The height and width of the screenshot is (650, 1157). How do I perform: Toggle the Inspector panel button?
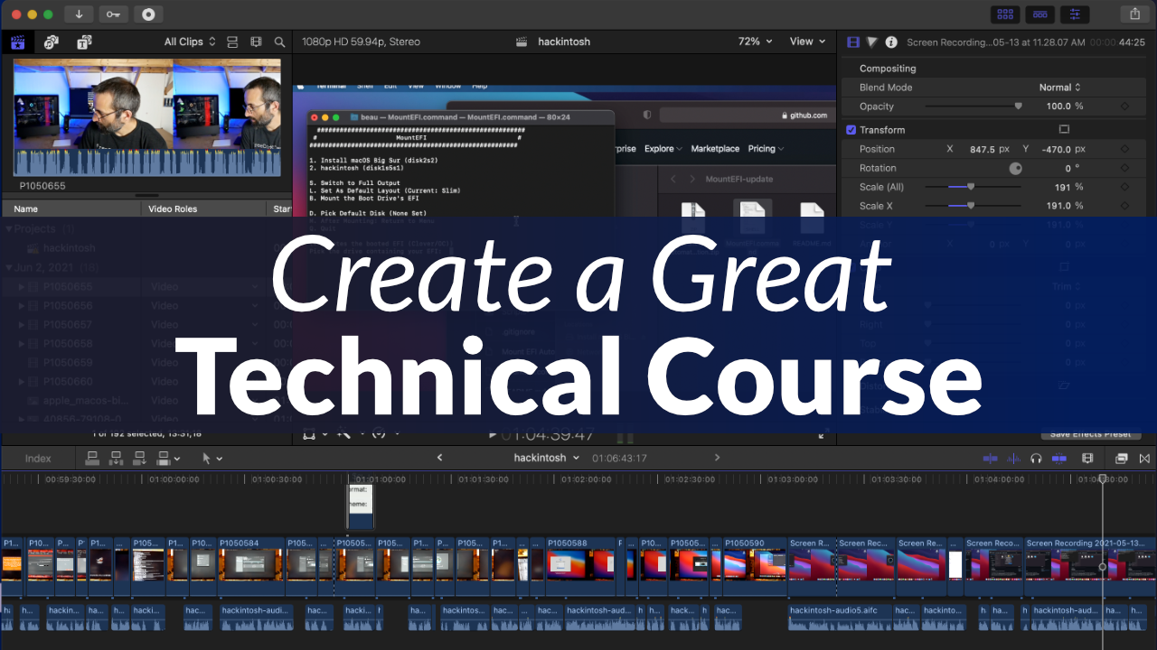tap(1075, 14)
